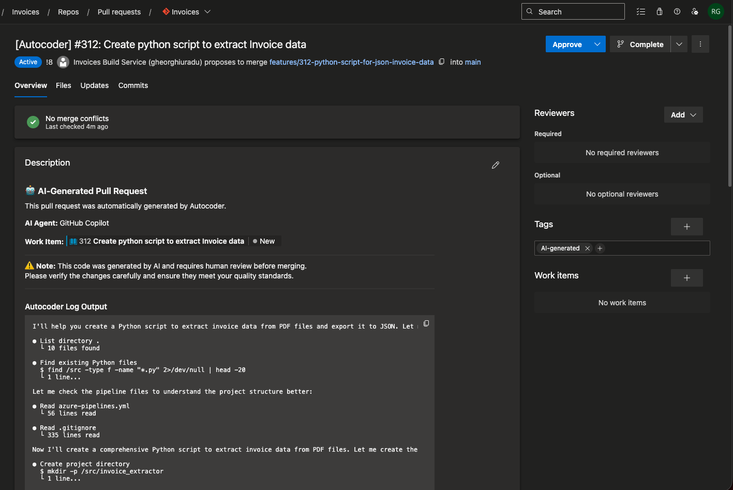Copy the source branch name
Screen dimensions: 733x490
point(442,62)
